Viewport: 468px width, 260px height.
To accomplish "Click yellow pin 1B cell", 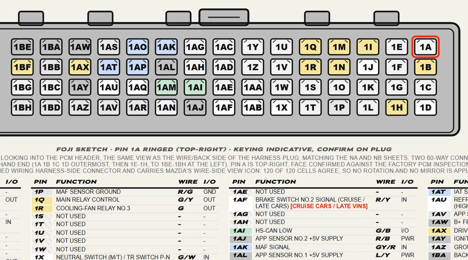I will click(x=426, y=67).
